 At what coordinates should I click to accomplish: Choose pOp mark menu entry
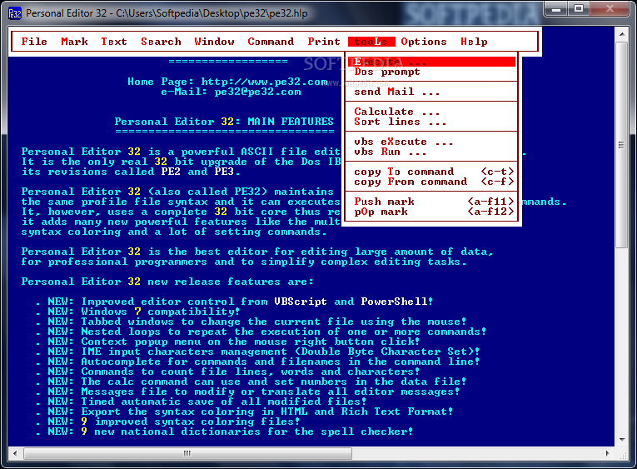431,212
